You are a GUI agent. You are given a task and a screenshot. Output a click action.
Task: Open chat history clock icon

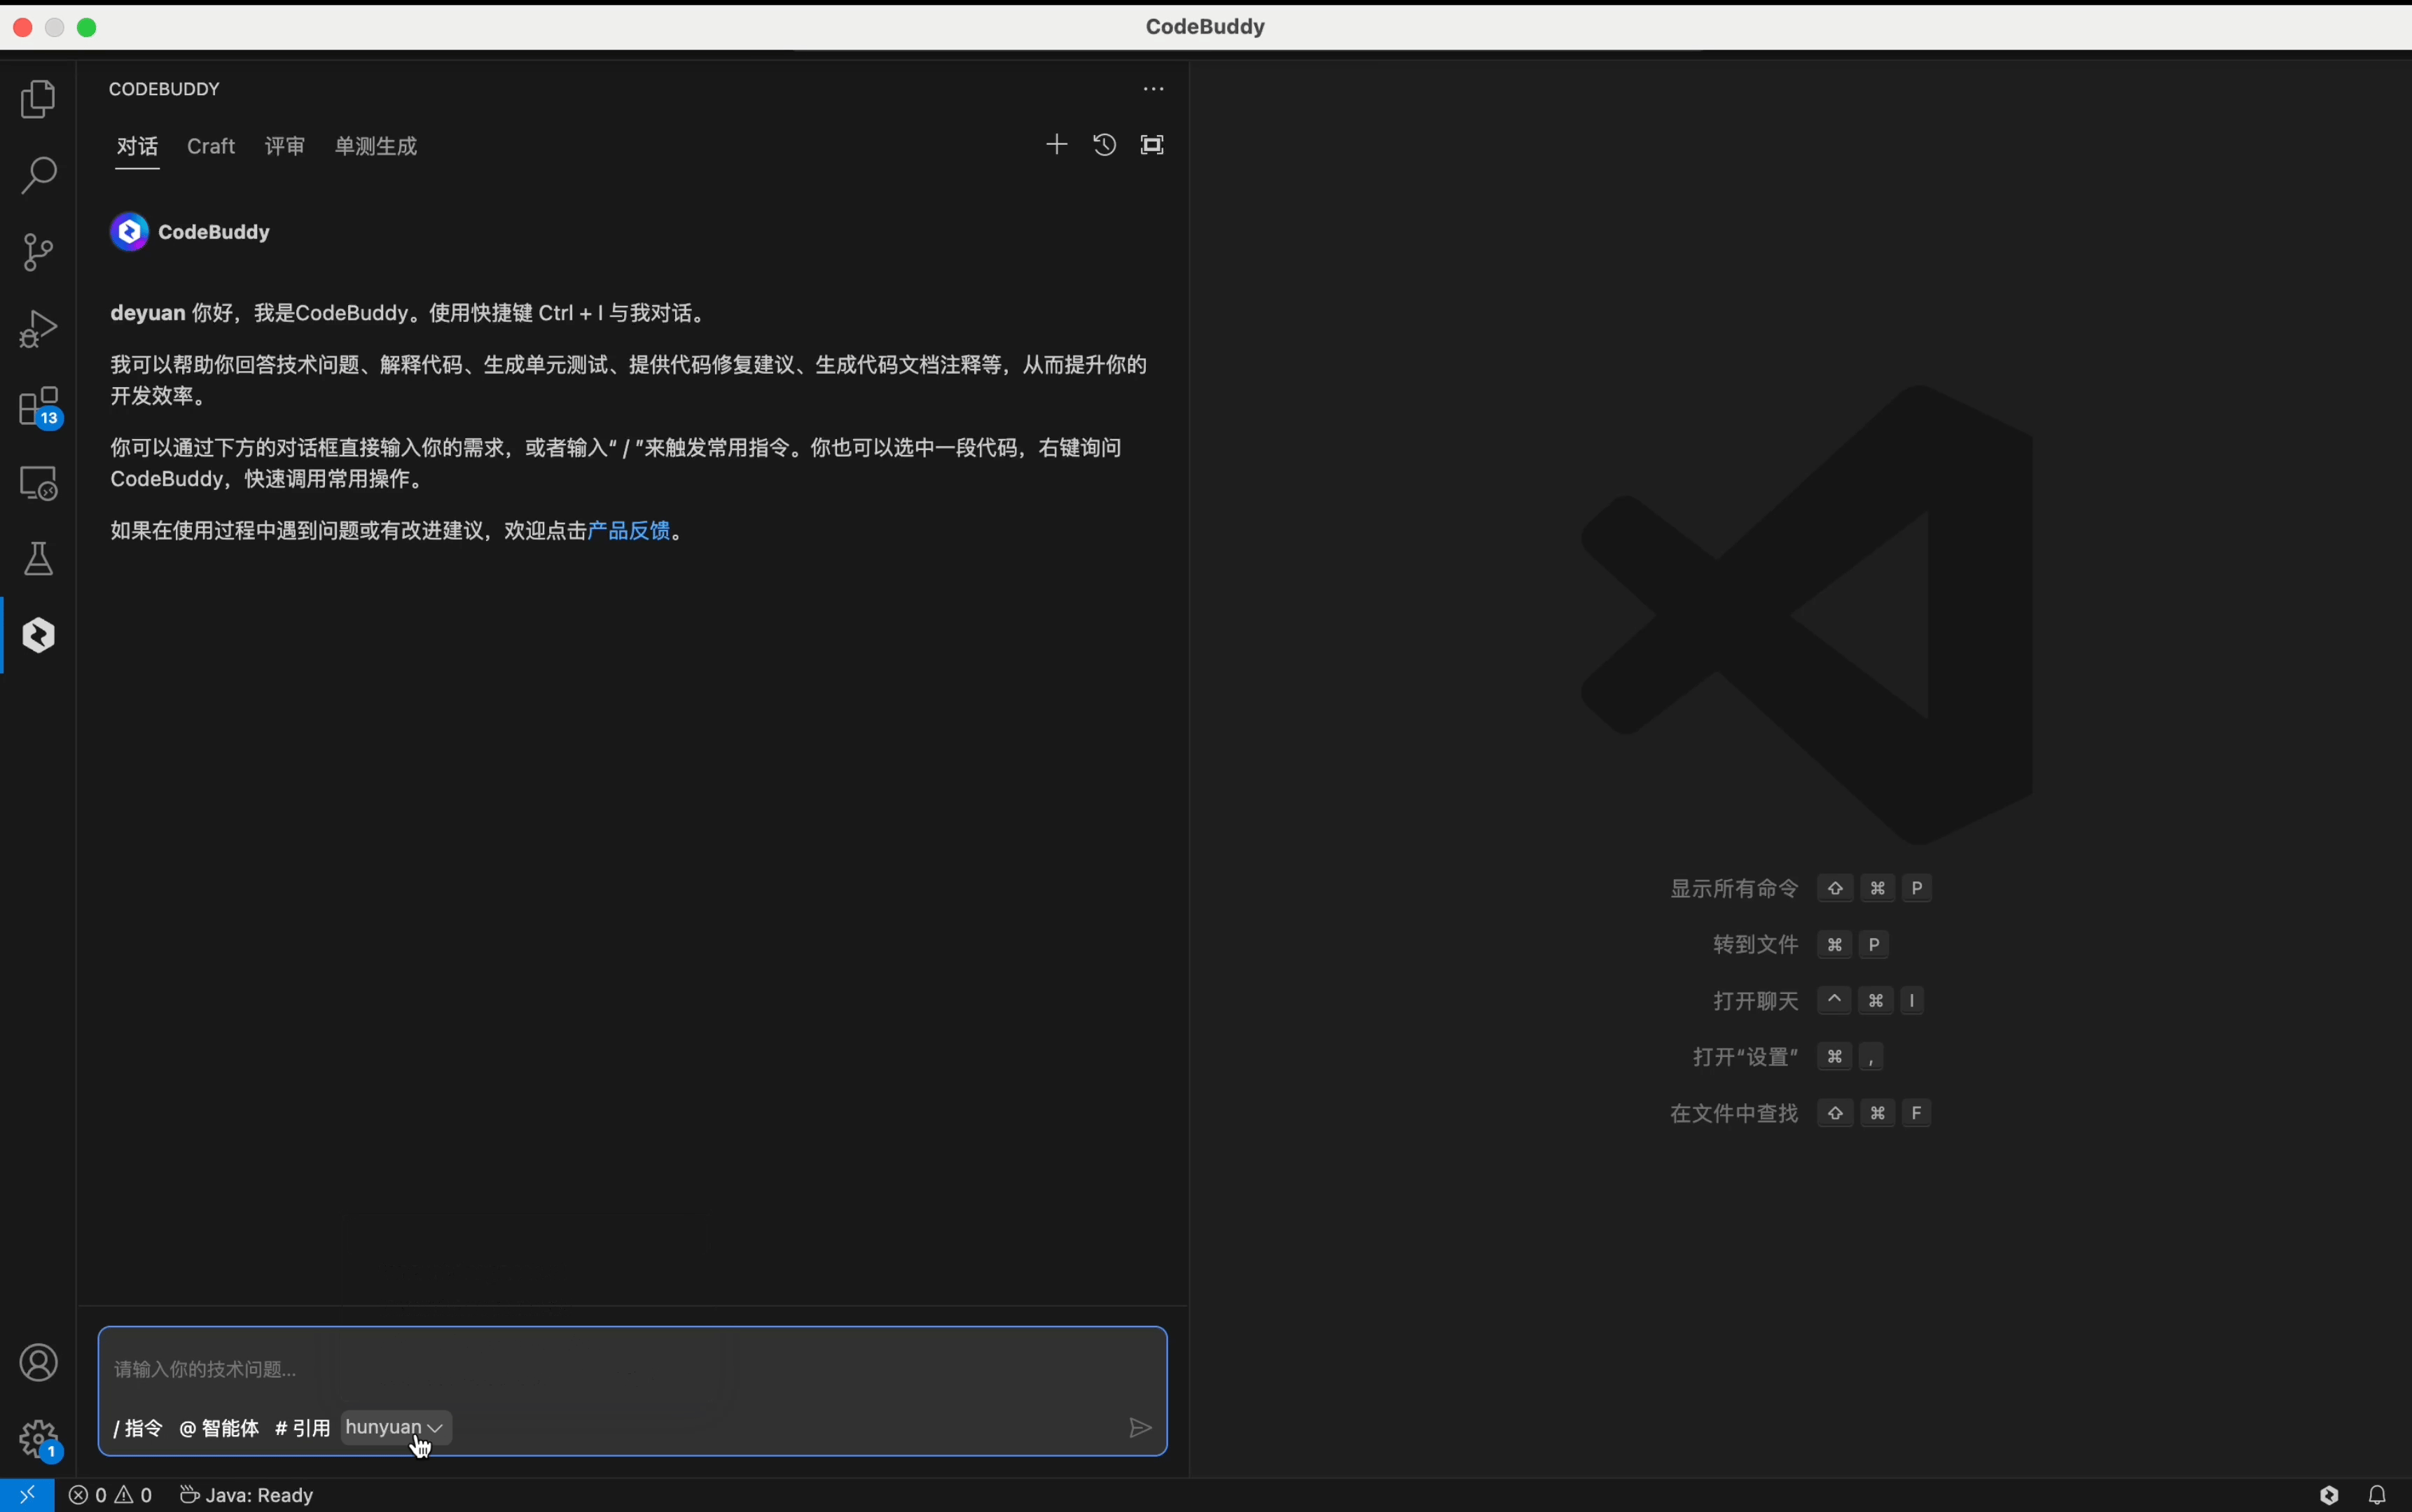point(1104,145)
